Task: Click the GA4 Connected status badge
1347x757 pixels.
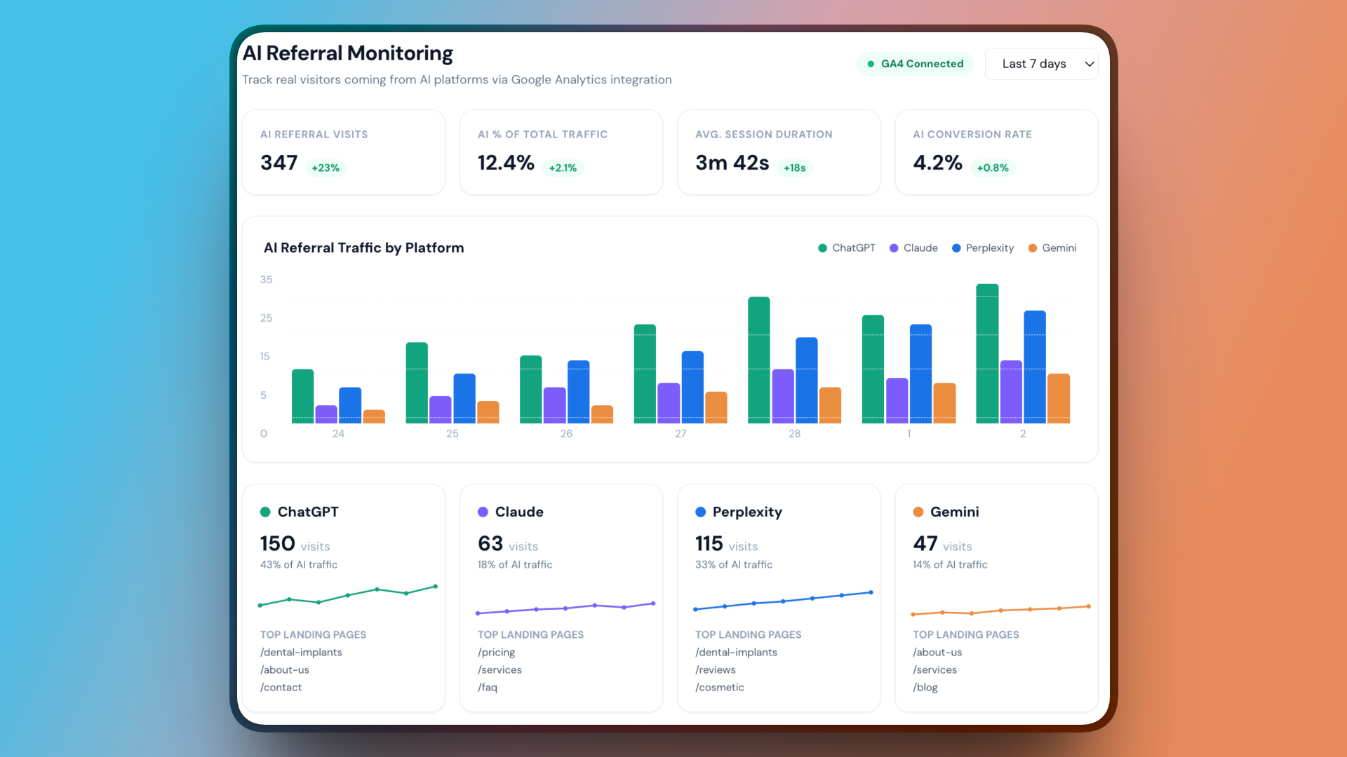Action: point(915,64)
